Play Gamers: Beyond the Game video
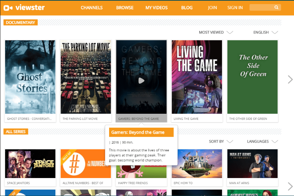294x196 pixels. click(141, 81)
